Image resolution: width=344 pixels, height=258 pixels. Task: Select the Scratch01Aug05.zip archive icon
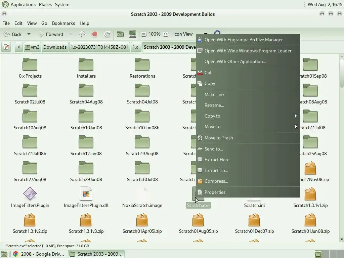click(x=198, y=220)
